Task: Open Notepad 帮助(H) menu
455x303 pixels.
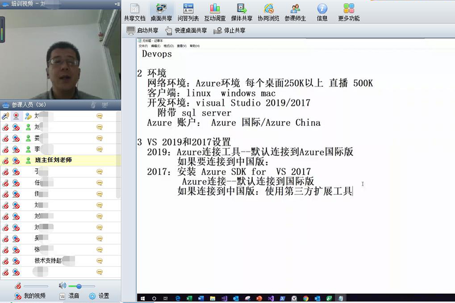Action: point(195,46)
